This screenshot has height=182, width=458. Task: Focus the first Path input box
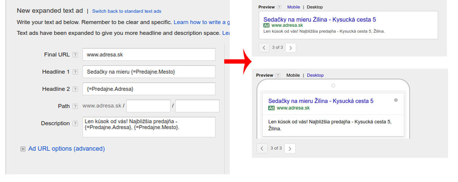point(148,106)
